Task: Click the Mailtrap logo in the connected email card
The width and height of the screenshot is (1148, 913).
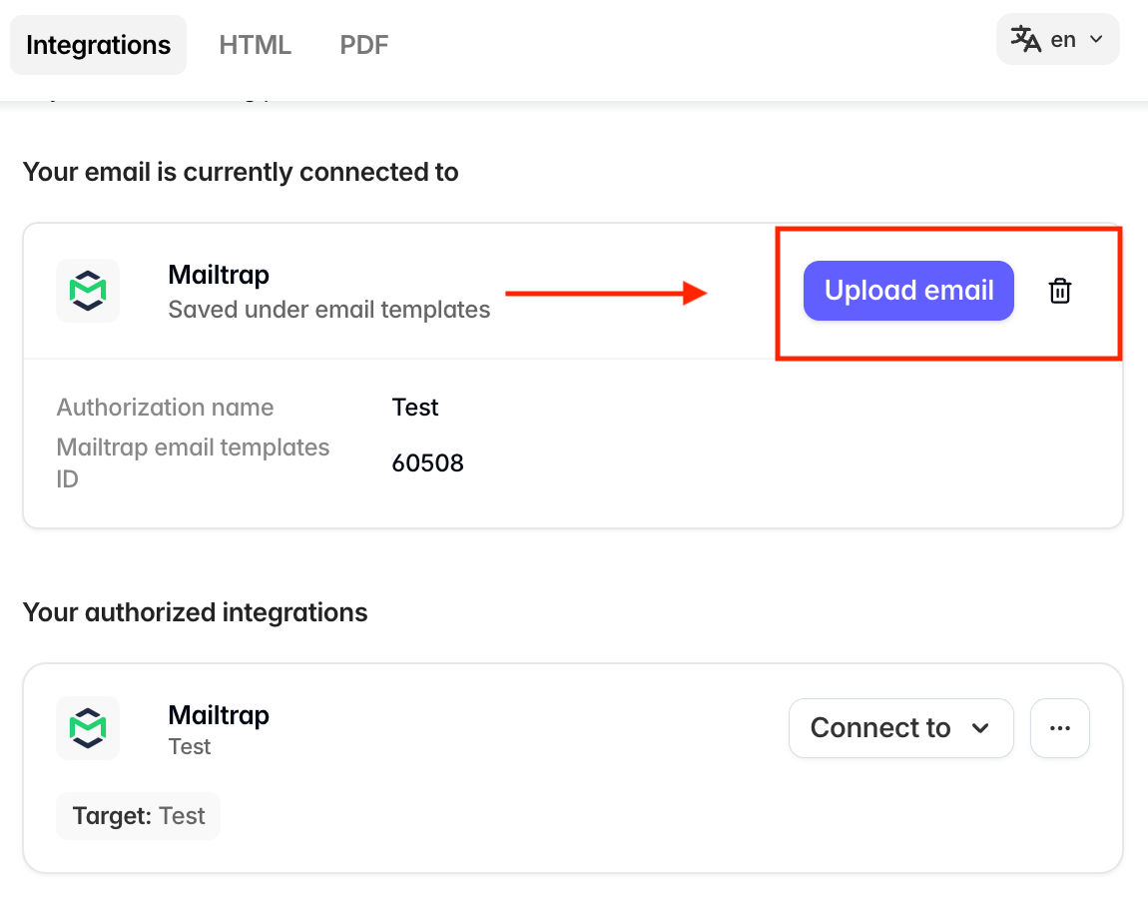Action: coord(88,291)
